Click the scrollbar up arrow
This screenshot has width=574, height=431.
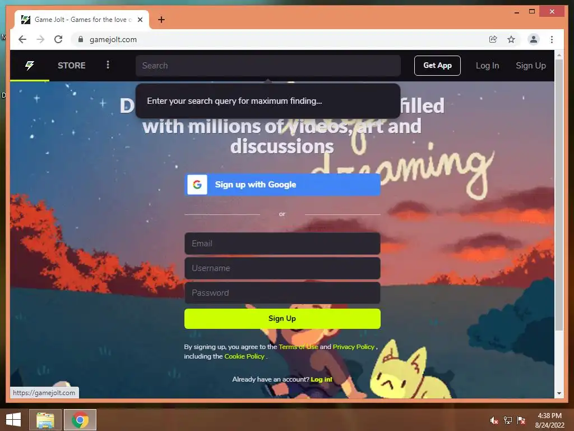[x=559, y=56]
